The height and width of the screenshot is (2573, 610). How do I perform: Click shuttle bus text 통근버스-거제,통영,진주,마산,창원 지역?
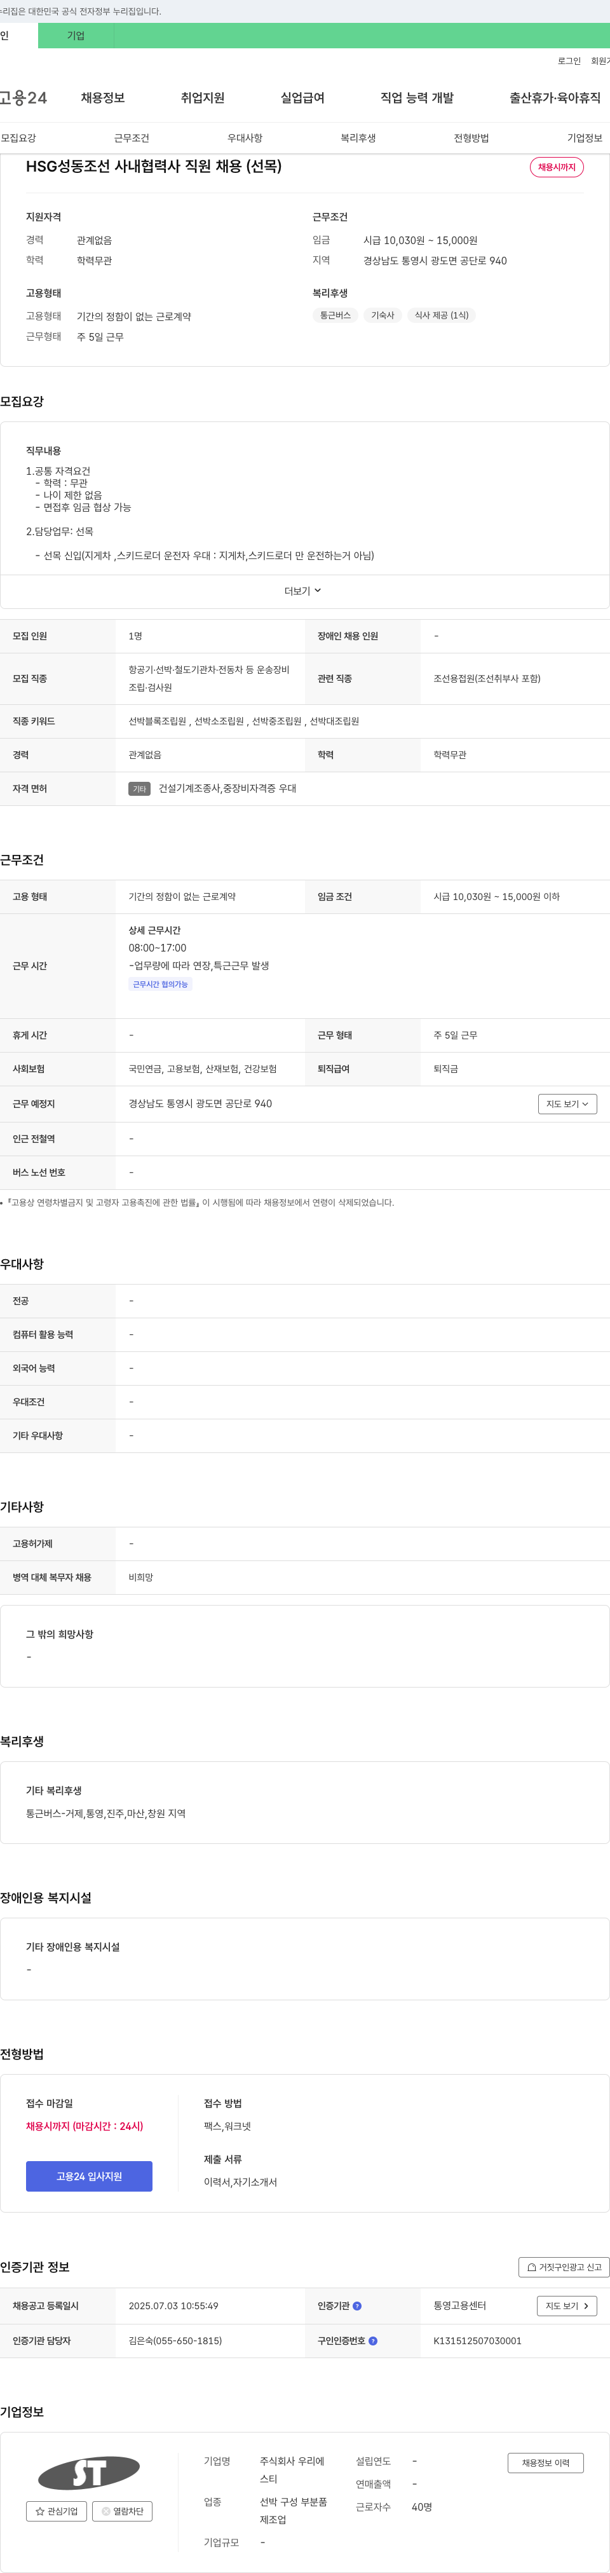106,1814
